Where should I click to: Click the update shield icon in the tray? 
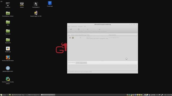pyautogui.click(x=160, y=95)
